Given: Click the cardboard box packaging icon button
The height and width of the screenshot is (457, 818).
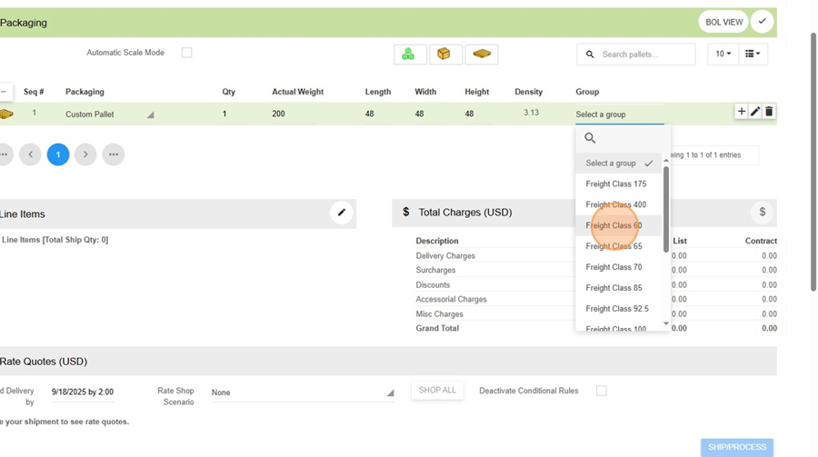Looking at the screenshot, I should point(444,55).
